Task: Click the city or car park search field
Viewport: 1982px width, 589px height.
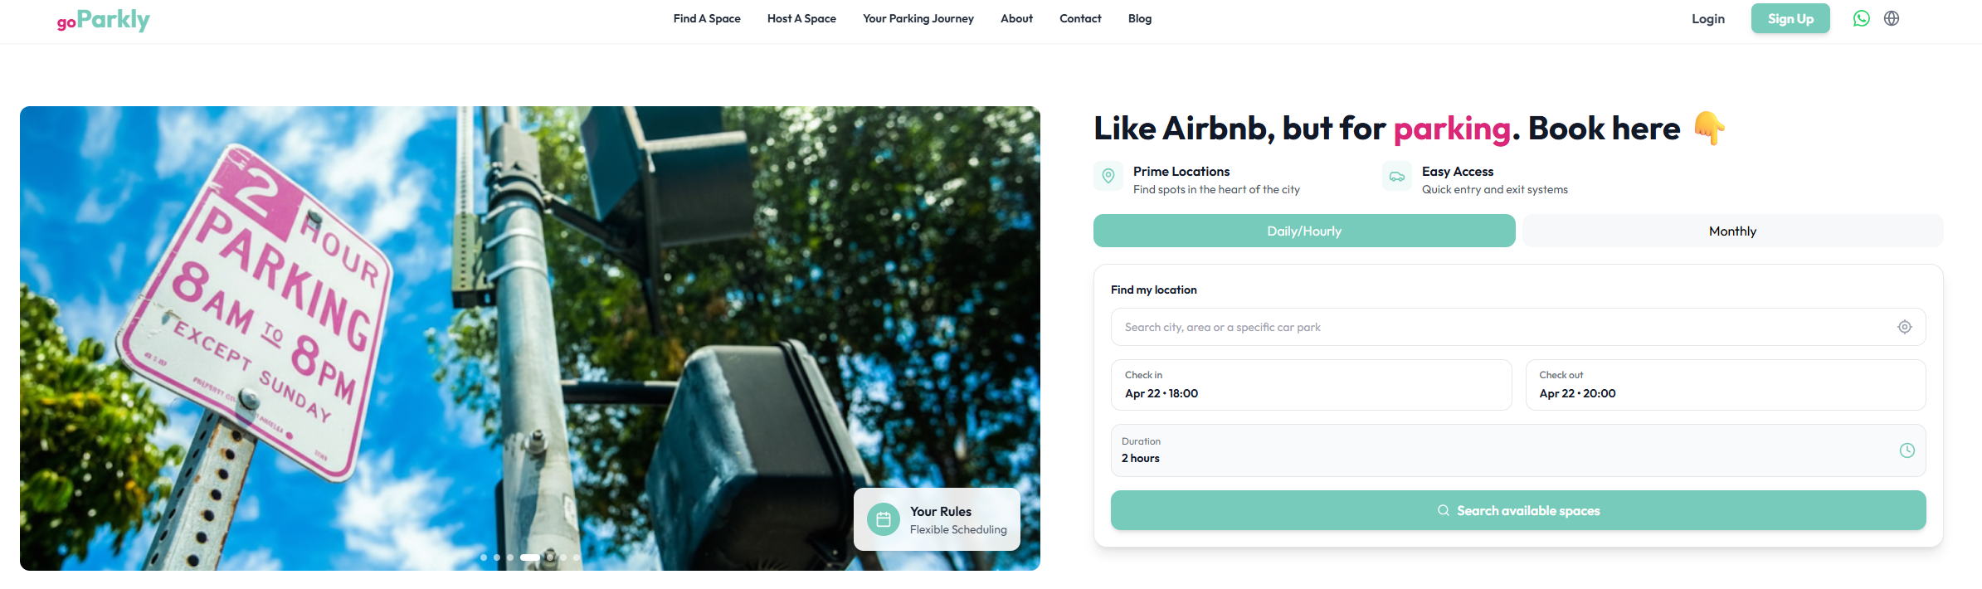Action: click(1502, 327)
